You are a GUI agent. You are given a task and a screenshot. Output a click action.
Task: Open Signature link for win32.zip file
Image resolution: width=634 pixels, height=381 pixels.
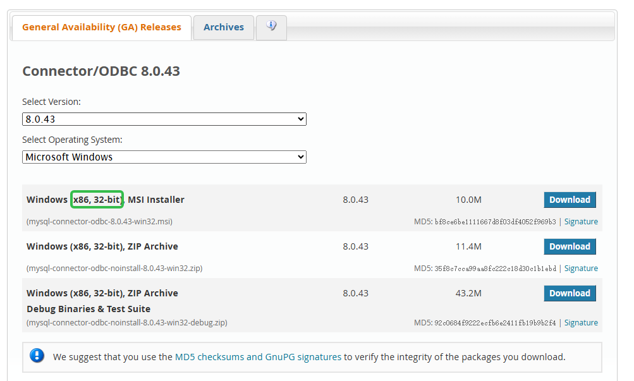pyautogui.click(x=580, y=269)
